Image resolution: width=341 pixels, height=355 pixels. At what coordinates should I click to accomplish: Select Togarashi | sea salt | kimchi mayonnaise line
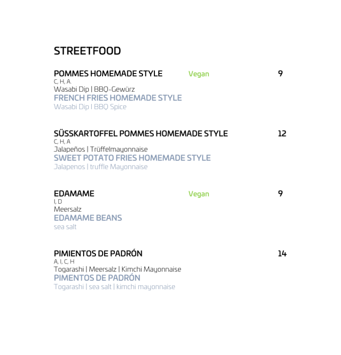114,287
